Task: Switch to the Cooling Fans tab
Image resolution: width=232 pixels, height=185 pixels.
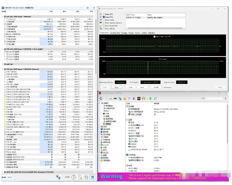Action: pos(115,32)
